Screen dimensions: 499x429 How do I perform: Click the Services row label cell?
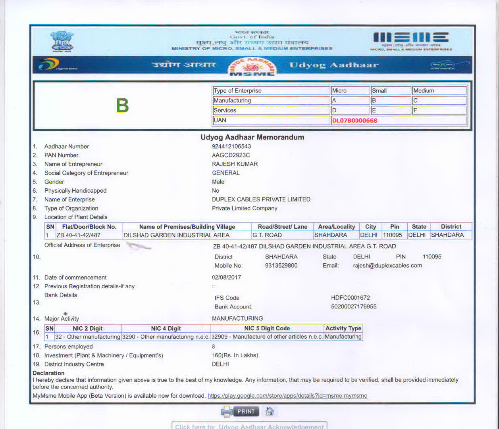[271, 110]
